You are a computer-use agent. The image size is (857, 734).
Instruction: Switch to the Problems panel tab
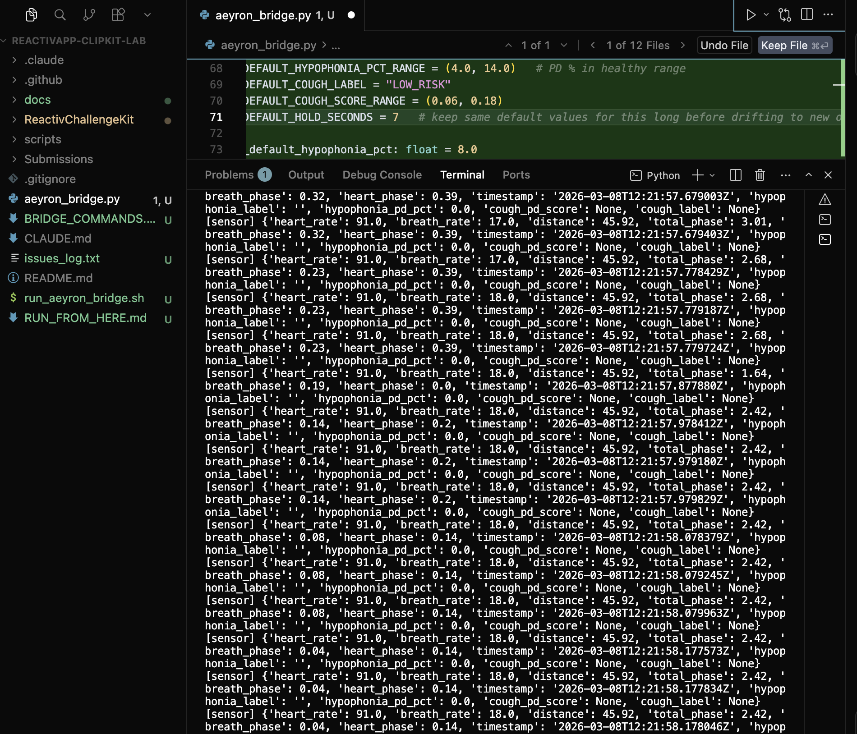click(238, 174)
